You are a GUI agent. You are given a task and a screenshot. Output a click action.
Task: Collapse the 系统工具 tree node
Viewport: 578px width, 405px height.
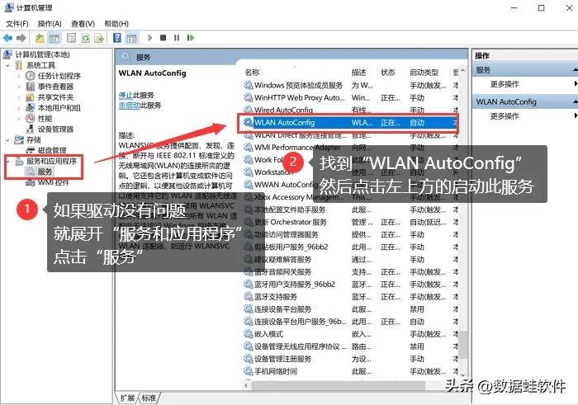(x=7, y=65)
